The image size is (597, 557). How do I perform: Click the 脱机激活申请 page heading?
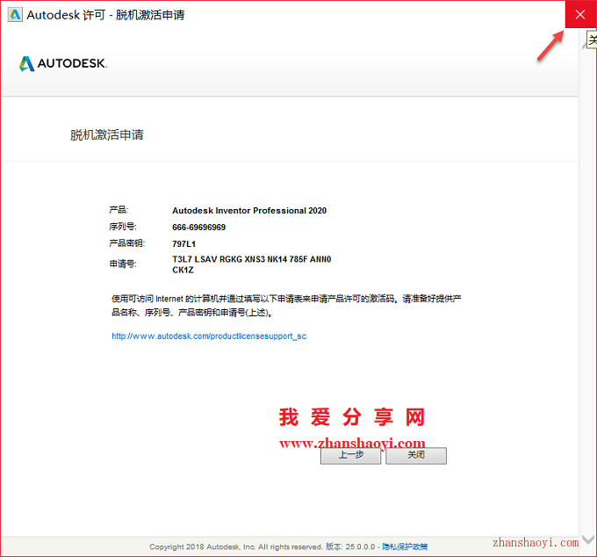[x=106, y=135]
